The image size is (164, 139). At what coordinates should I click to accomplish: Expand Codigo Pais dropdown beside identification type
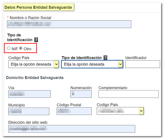point(33,64)
